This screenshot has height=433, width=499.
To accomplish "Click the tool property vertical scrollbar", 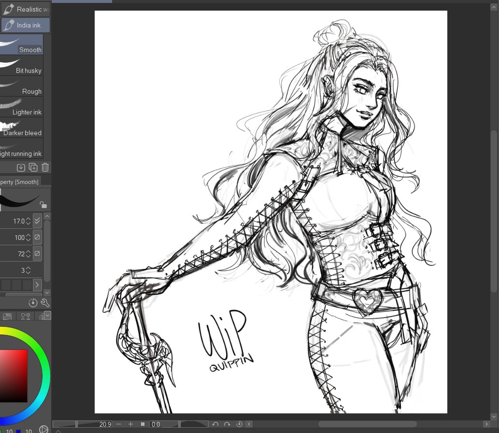I will click(x=47, y=251).
